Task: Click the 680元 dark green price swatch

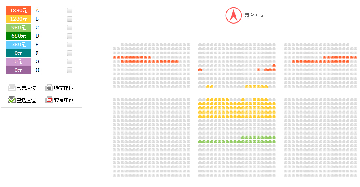Action: (x=19, y=36)
